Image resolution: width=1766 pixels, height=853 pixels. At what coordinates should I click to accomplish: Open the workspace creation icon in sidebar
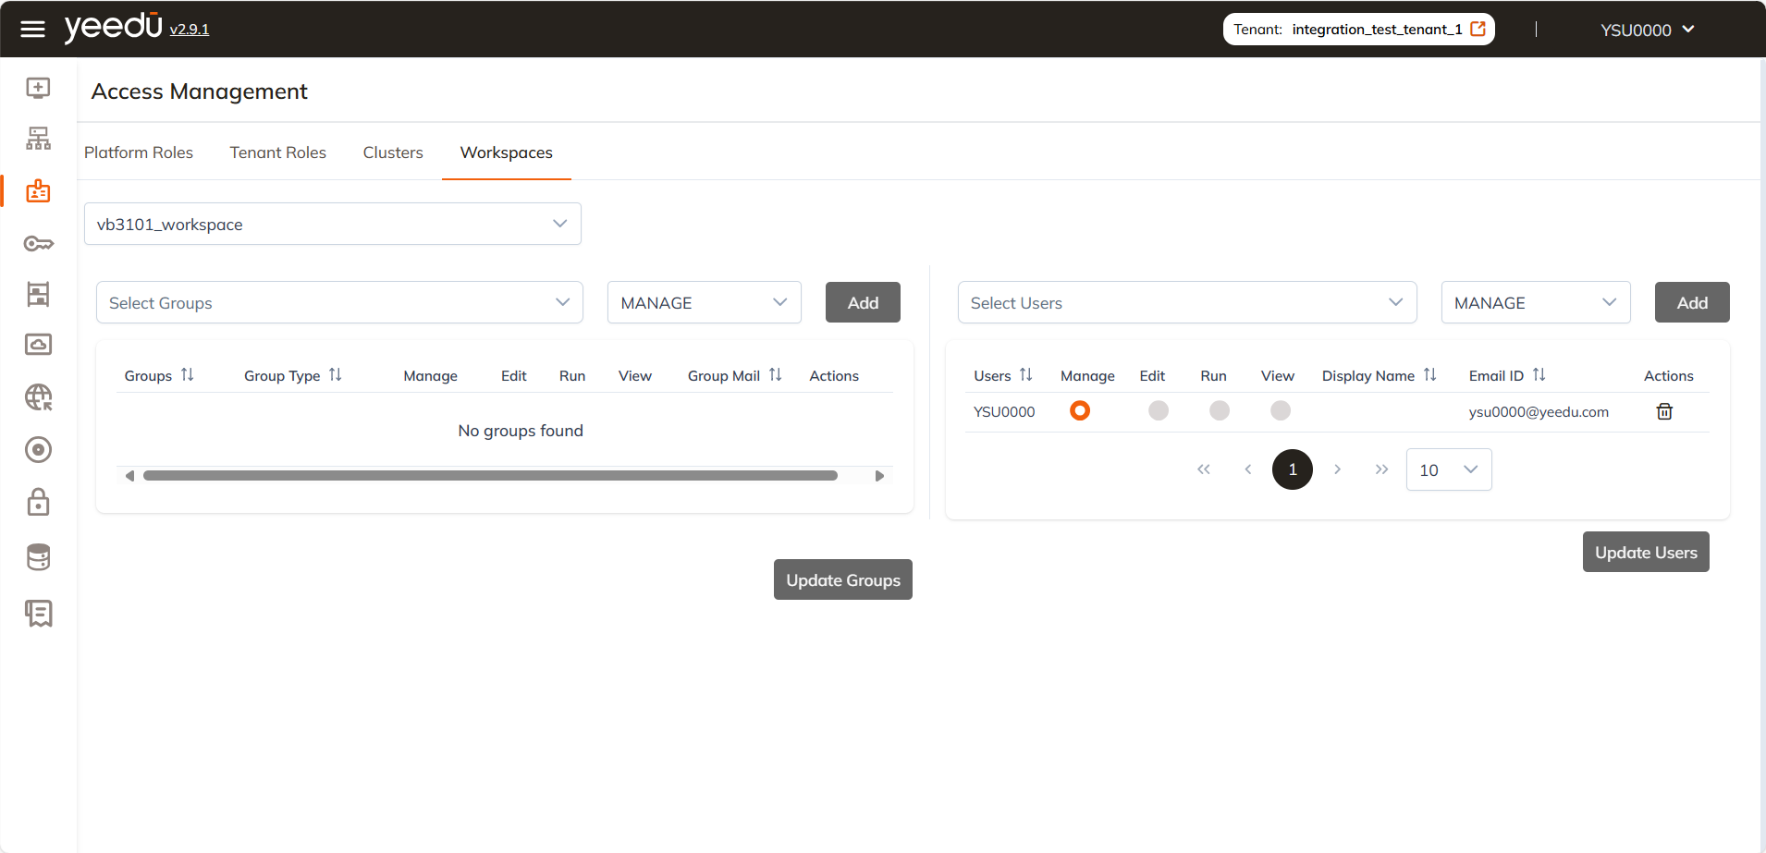[x=38, y=88]
